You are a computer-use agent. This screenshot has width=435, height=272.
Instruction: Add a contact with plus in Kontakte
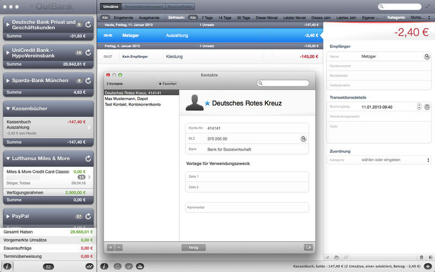point(110,248)
